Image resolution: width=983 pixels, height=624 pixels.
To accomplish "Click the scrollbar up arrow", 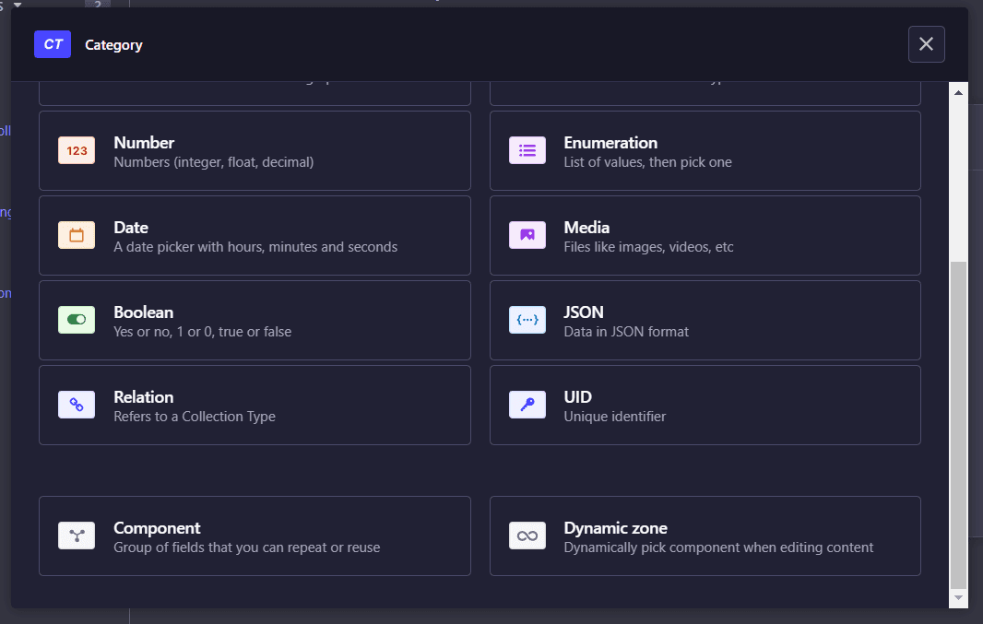I will 958,93.
